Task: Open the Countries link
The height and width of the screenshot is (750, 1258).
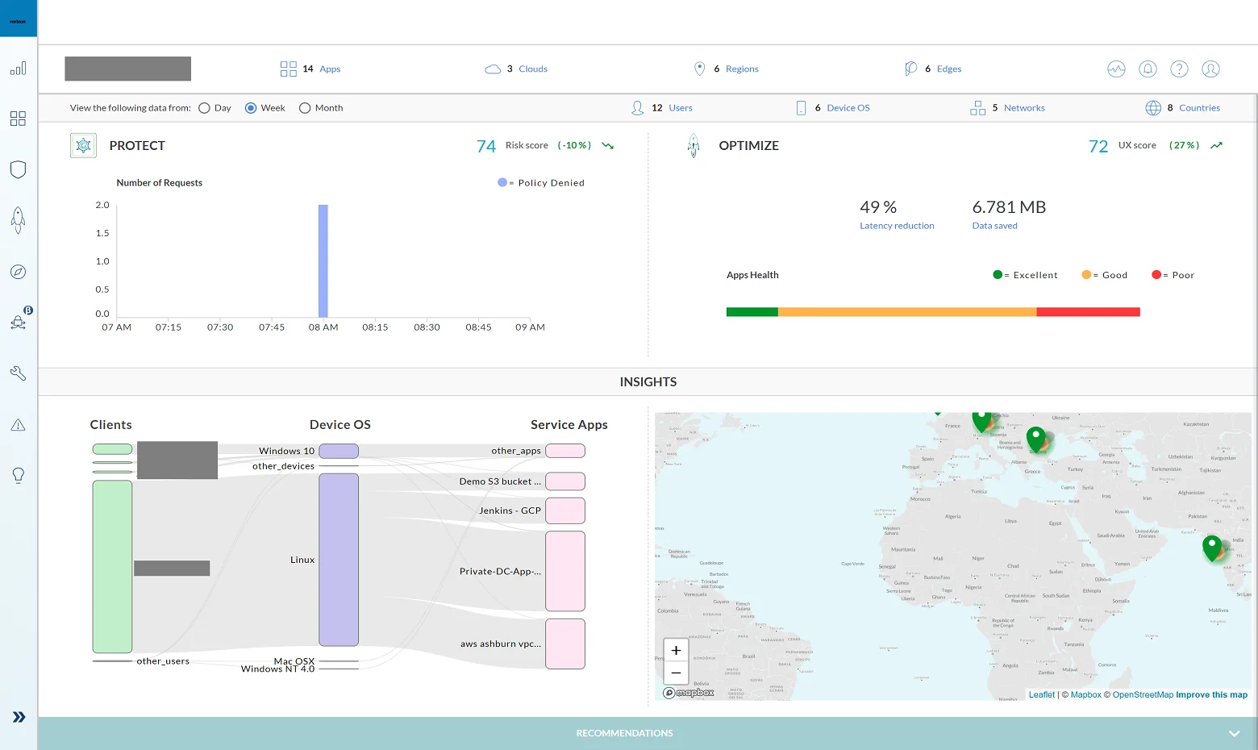Action: click(x=1199, y=108)
